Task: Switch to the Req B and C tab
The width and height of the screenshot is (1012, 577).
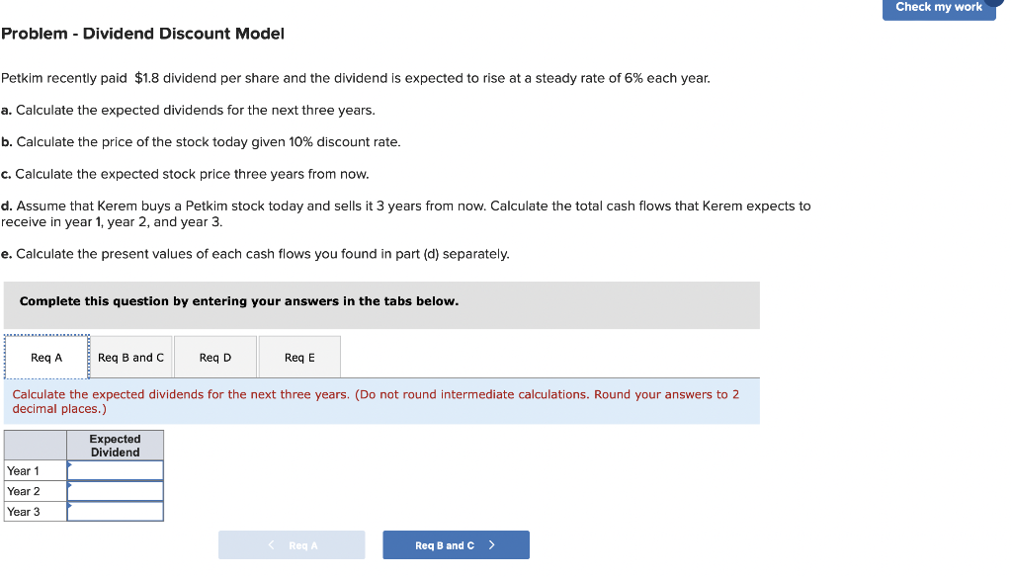Action: 130,357
